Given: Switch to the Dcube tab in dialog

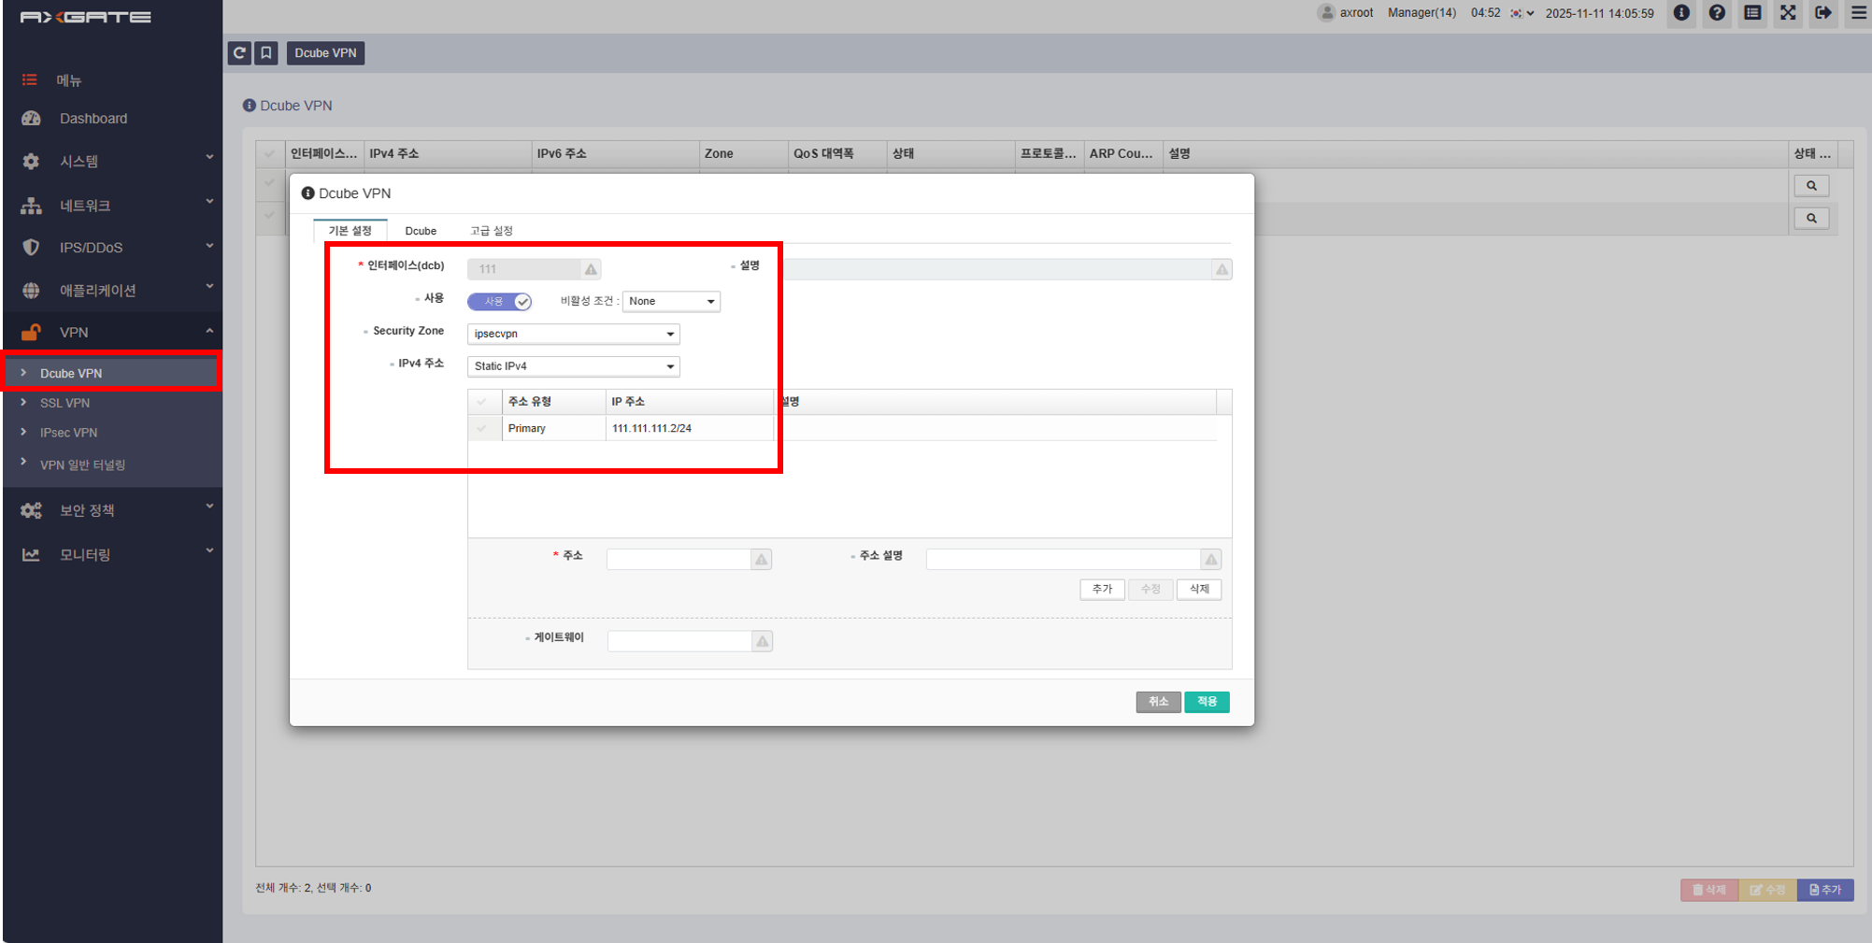Looking at the screenshot, I should click(421, 231).
